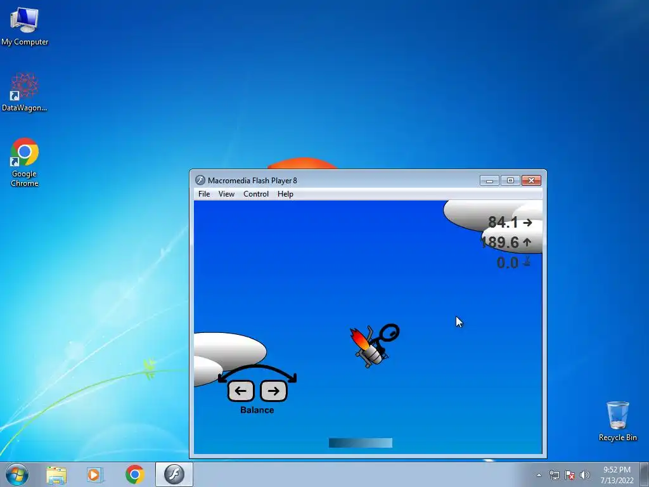Open the File menu in Flash Player
Viewport: 649px width, 487px height.
[x=204, y=194]
